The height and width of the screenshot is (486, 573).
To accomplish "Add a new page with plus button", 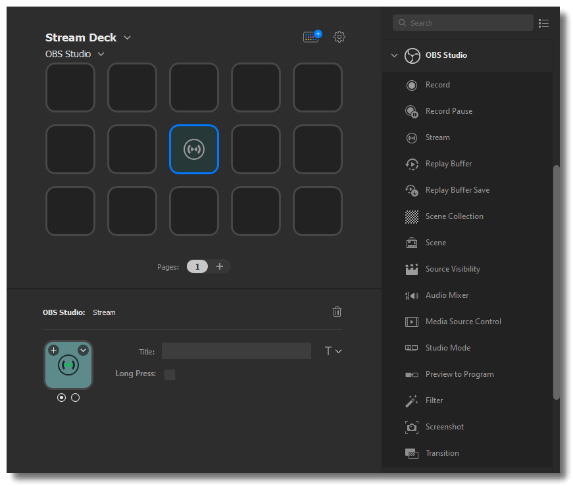I will coord(220,266).
